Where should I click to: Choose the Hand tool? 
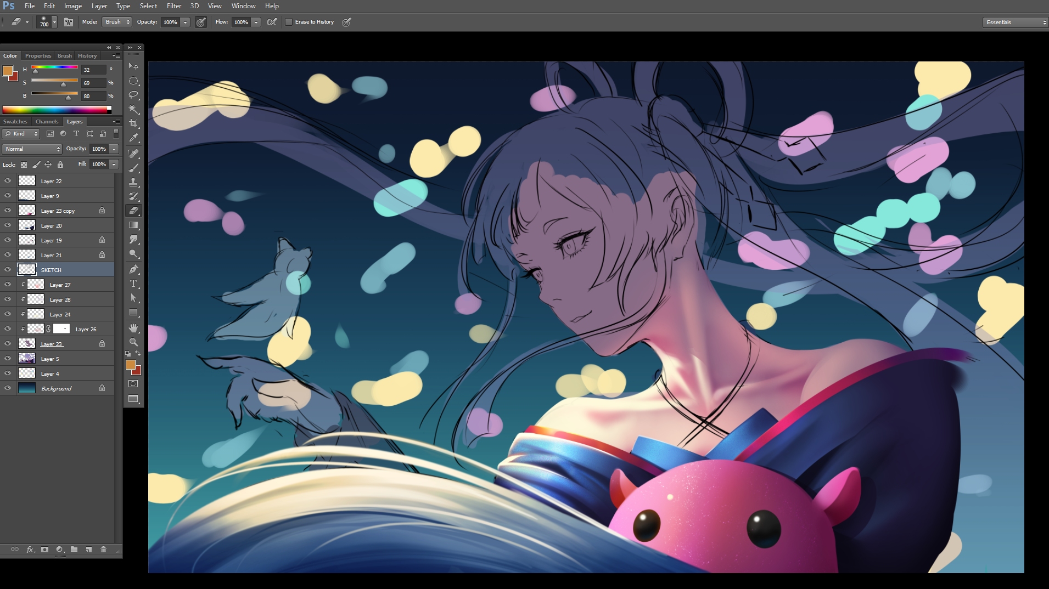[x=133, y=328]
